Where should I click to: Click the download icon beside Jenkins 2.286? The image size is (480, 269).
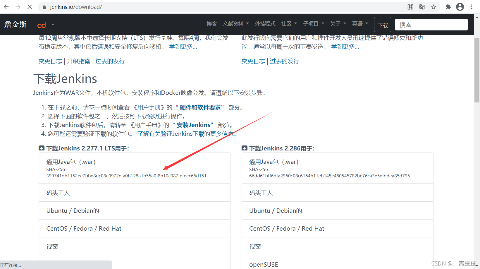(245, 148)
